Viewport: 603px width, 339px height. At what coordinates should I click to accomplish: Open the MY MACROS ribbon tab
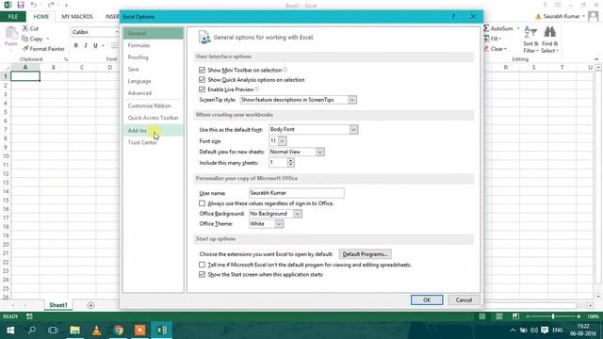click(77, 17)
